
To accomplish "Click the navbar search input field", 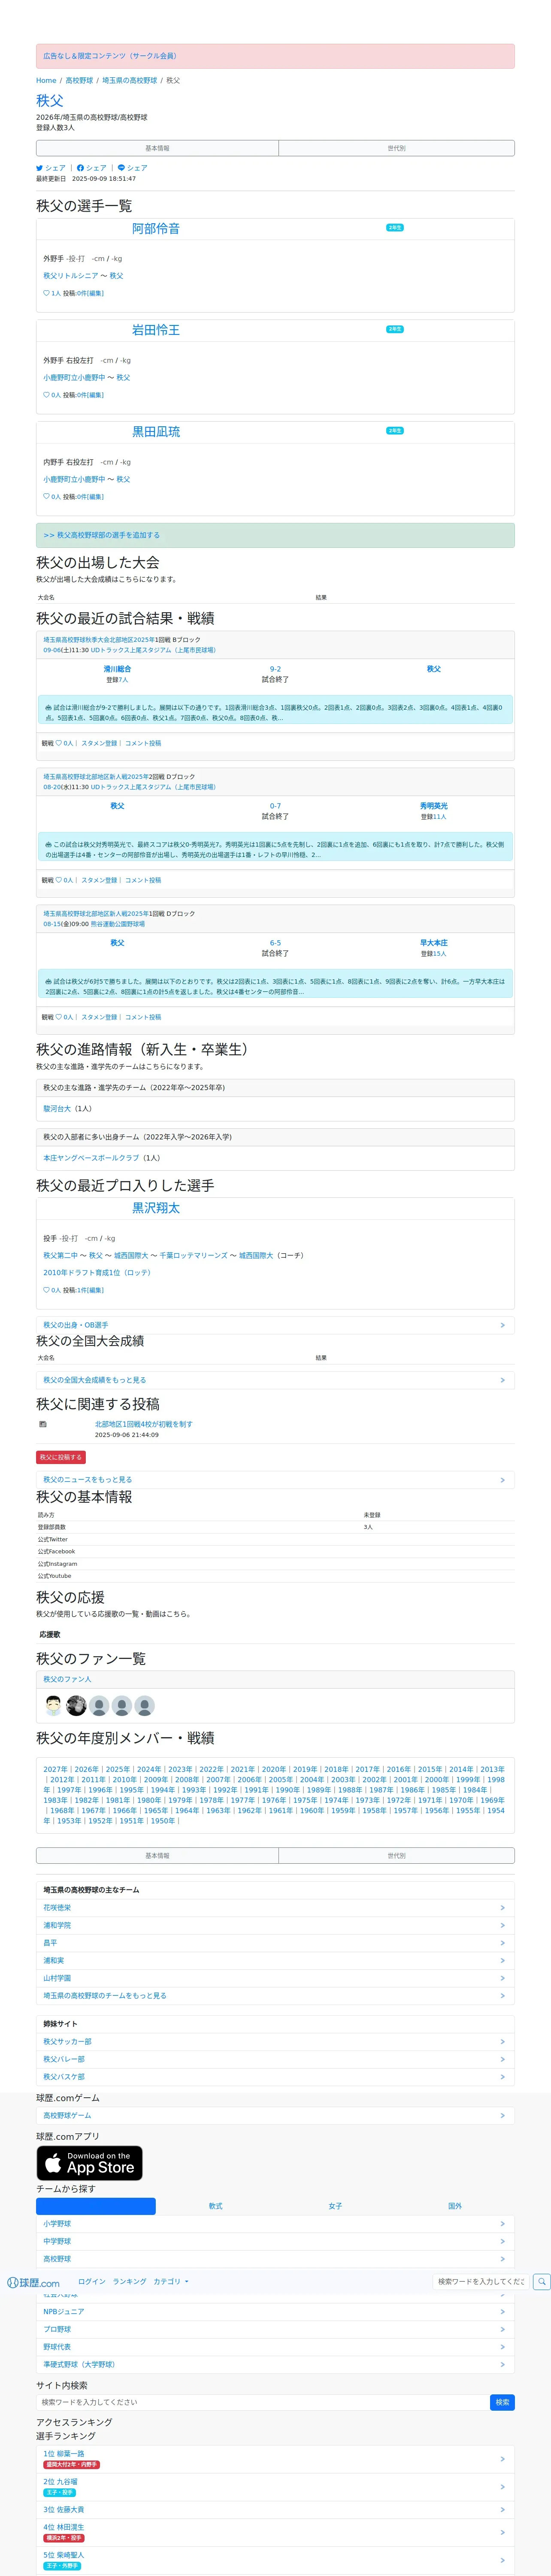I will point(480,2281).
